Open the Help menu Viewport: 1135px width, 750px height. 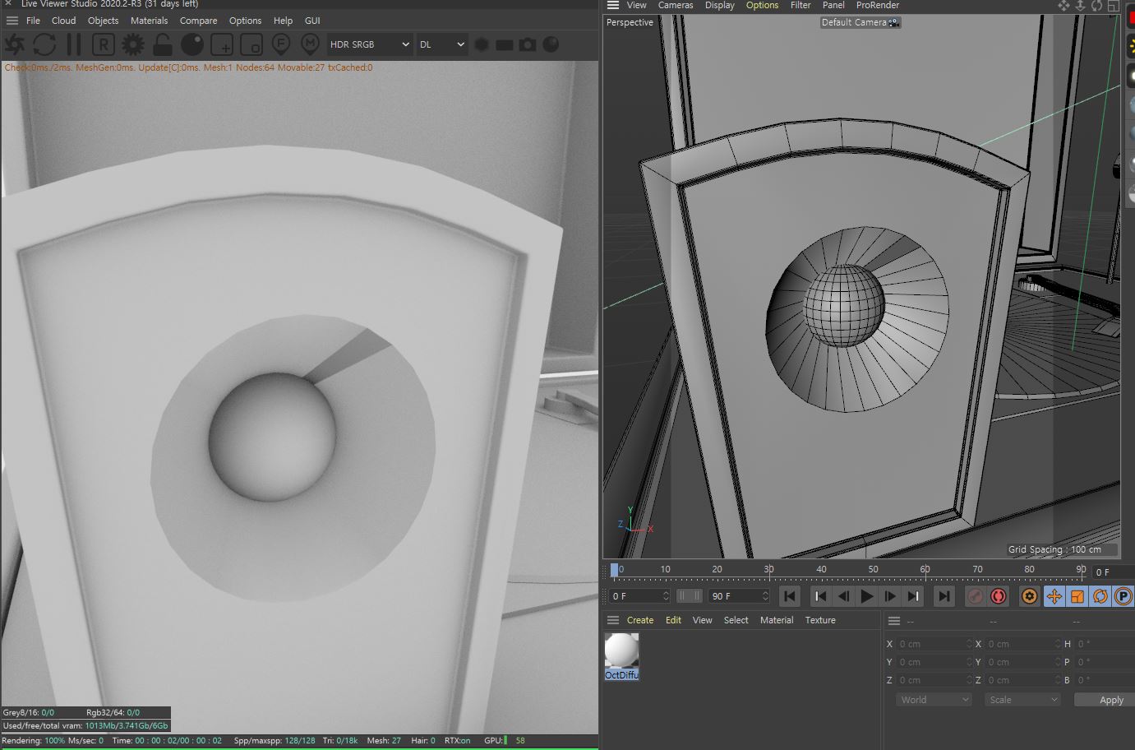283,21
